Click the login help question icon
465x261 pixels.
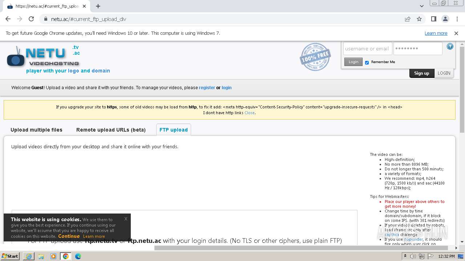coord(450,46)
